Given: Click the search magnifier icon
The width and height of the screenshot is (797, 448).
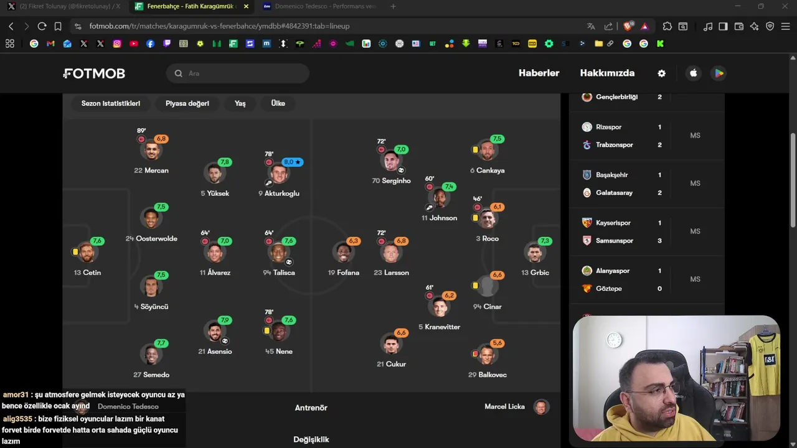Looking at the screenshot, I should tap(178, 73).
